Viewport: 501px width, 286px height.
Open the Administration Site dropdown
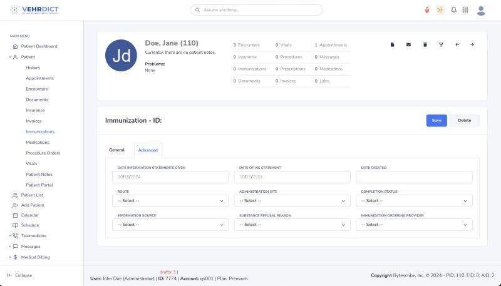[x=292, y=201]
